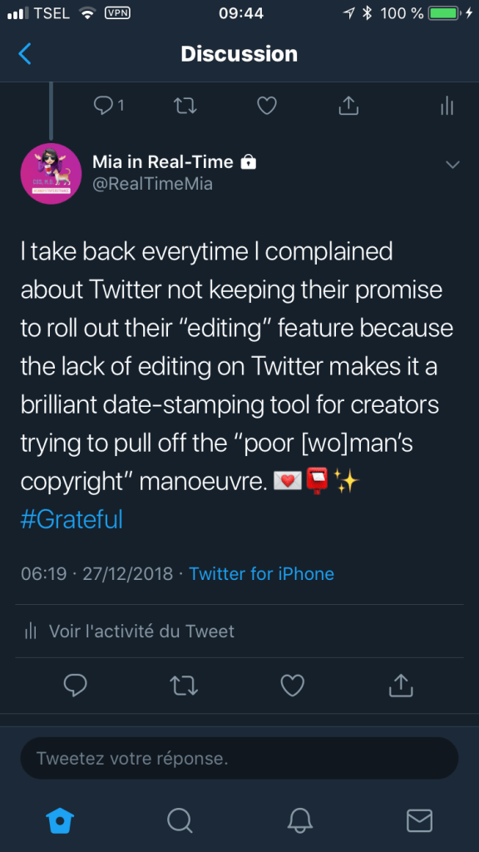The image size is (479, 852).
Task: Like Mia's tweet with heart icon
Action: (292, 686)
